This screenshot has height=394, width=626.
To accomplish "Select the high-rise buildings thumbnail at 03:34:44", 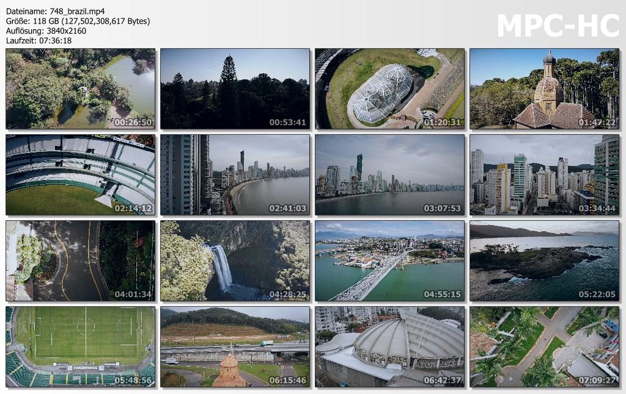I will [545, 175].
